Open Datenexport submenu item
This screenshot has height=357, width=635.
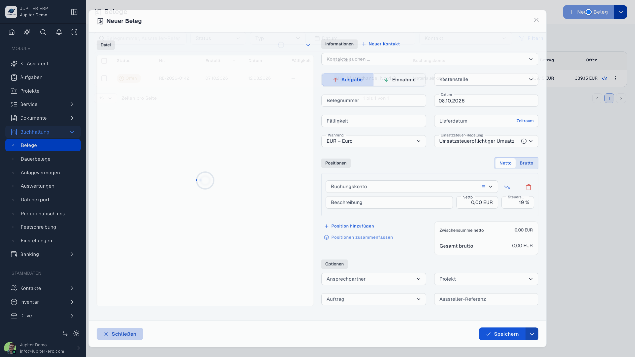tap(43, 200)
